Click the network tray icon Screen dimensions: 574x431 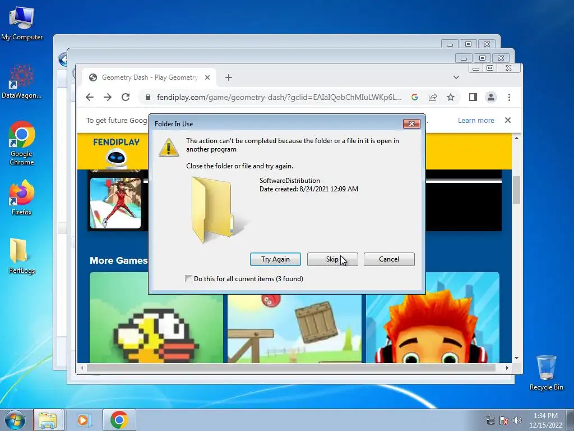coord(490,420)
